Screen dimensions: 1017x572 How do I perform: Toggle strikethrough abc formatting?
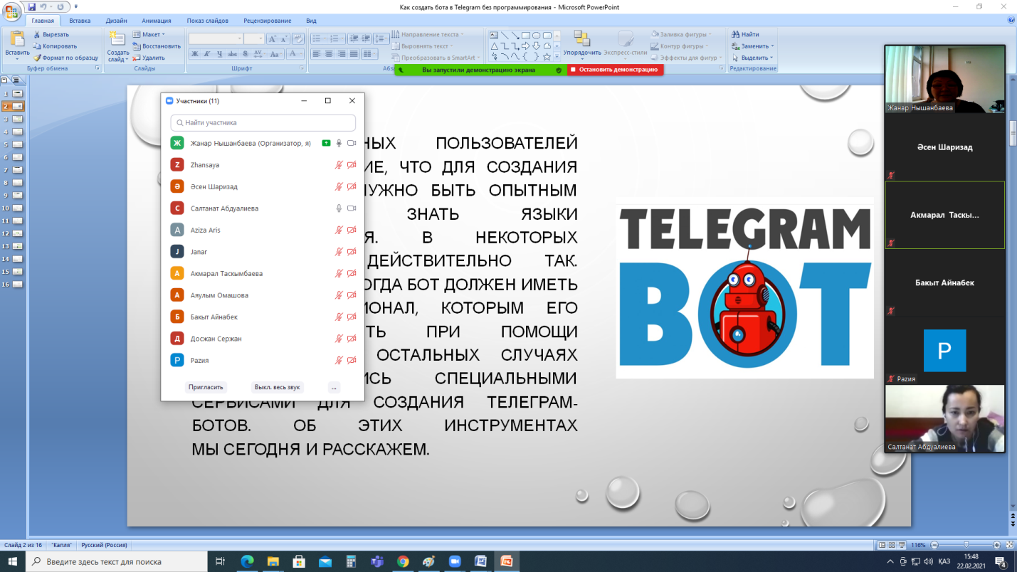[232, 53]
